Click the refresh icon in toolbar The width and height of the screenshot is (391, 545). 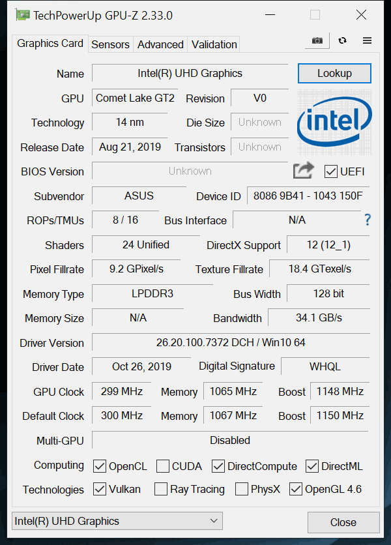point(343,40)
